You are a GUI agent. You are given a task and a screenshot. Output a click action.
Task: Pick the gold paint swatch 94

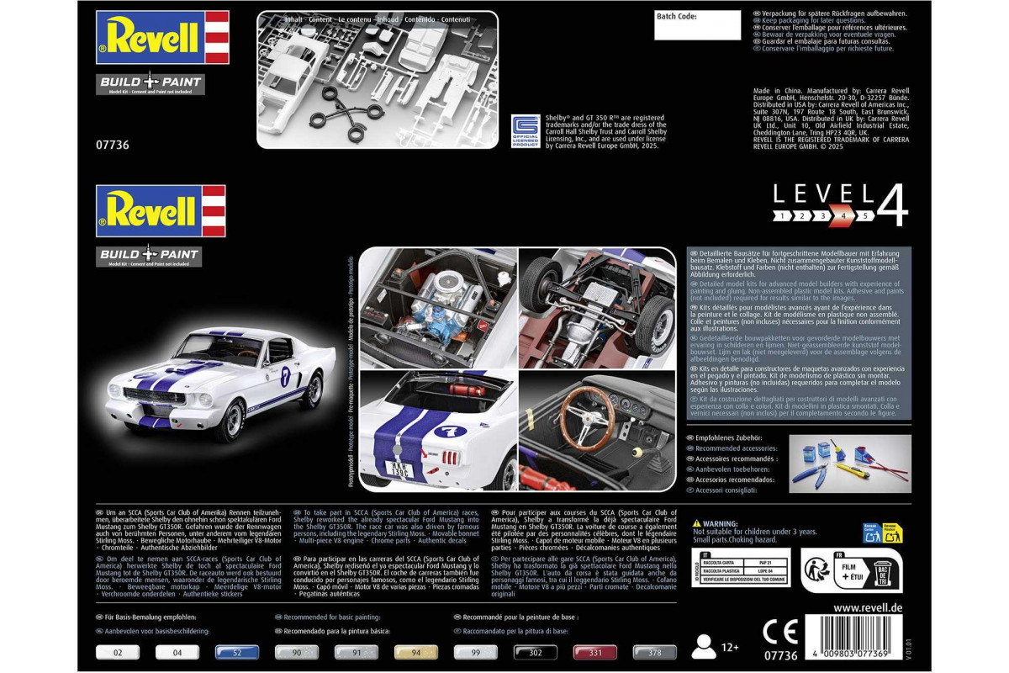click(x=415, y=652)
